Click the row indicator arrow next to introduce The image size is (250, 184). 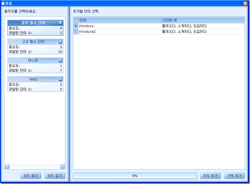click(76, 26)
